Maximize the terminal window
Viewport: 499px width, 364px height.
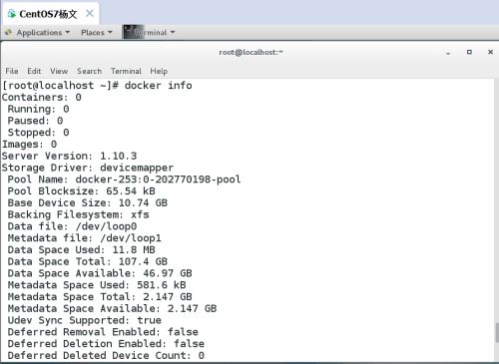[469, 52]
